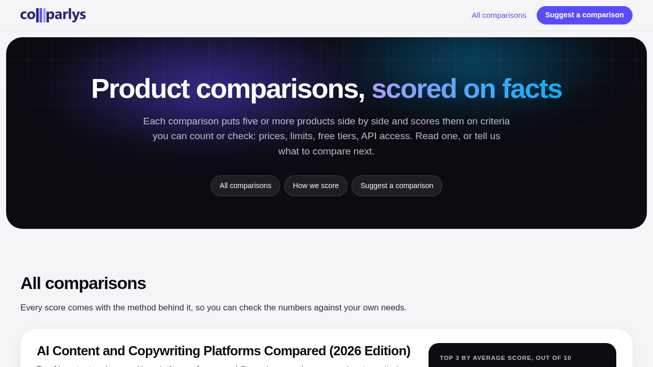Select the All comparisons pill in hero
The height and width of the screenshot is (367, 653).
click(245, 186)
